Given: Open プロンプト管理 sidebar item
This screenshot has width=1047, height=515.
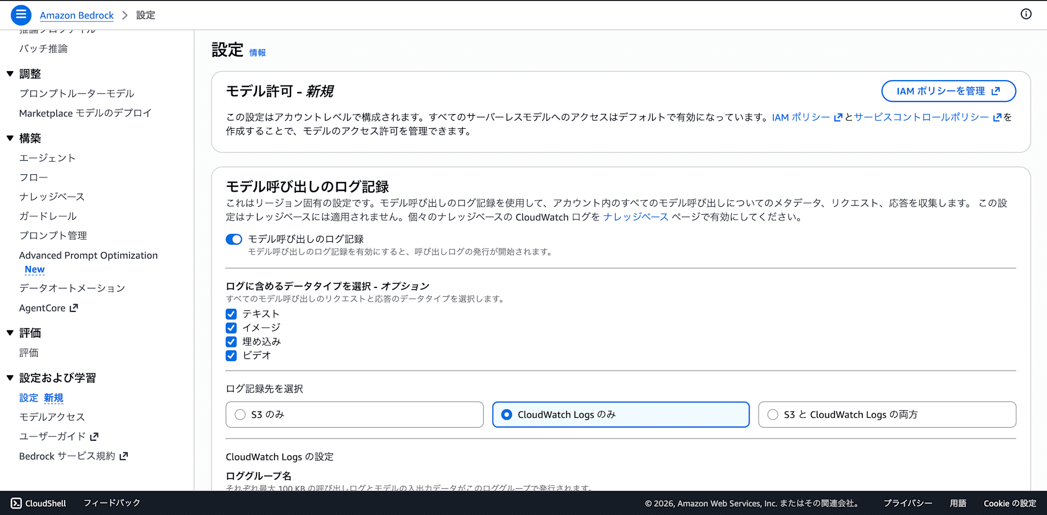Looking at the screenshot, I should [53, 236].
